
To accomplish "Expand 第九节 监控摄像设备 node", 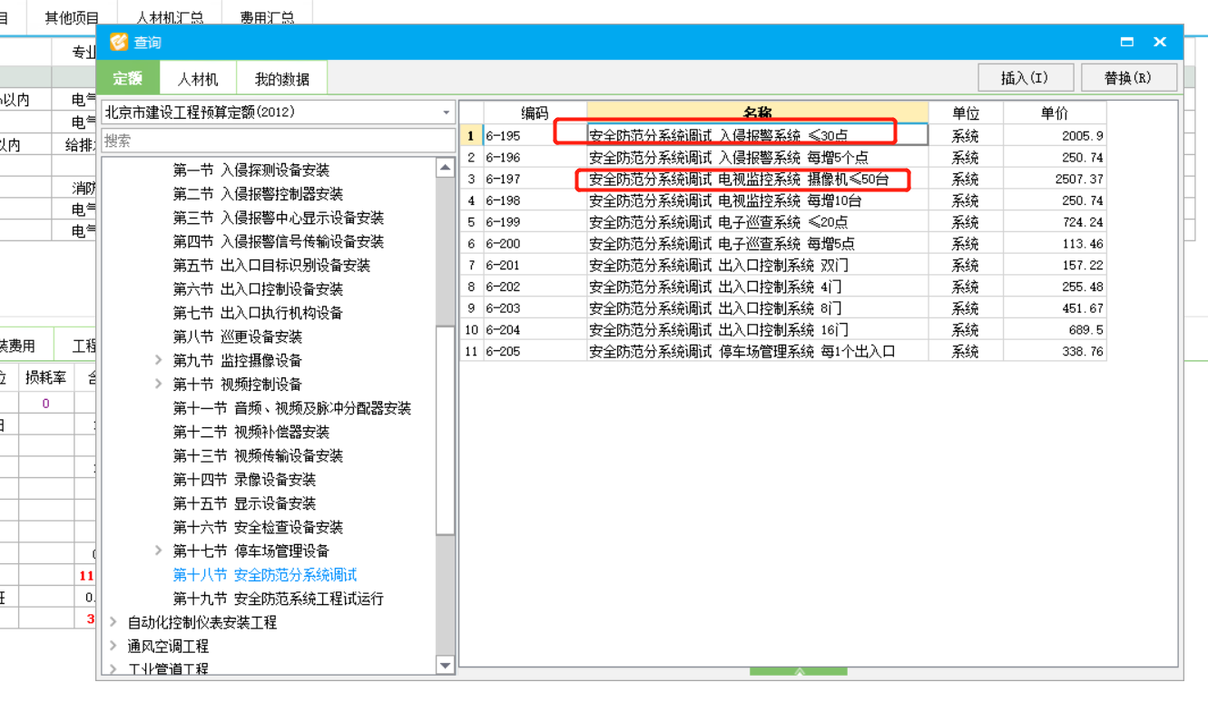I will 159,360.
